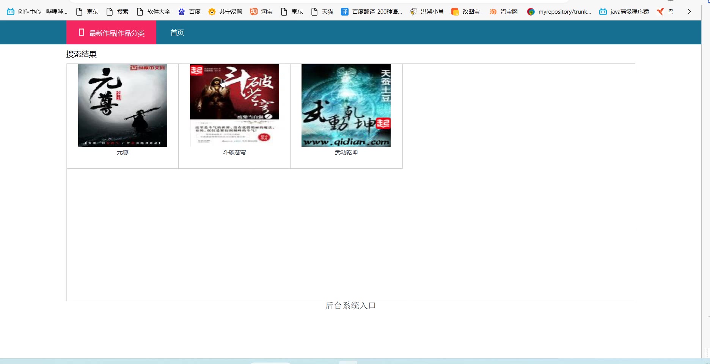Screen dimensions: 710x364
Task: Open the 后台系统入口 link
Action: (x=351, y=306)
